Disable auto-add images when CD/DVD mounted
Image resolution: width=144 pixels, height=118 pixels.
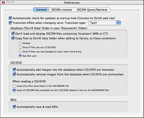(14, 70)
